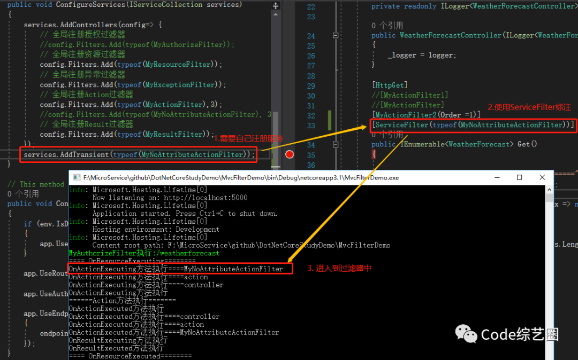
Task: Click the commented-out MyAuthorizeFilter registration line
Action: point(137,44)
